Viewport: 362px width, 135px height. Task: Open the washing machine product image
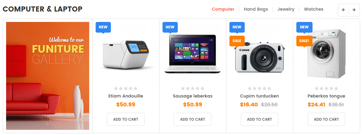[327, 54]
